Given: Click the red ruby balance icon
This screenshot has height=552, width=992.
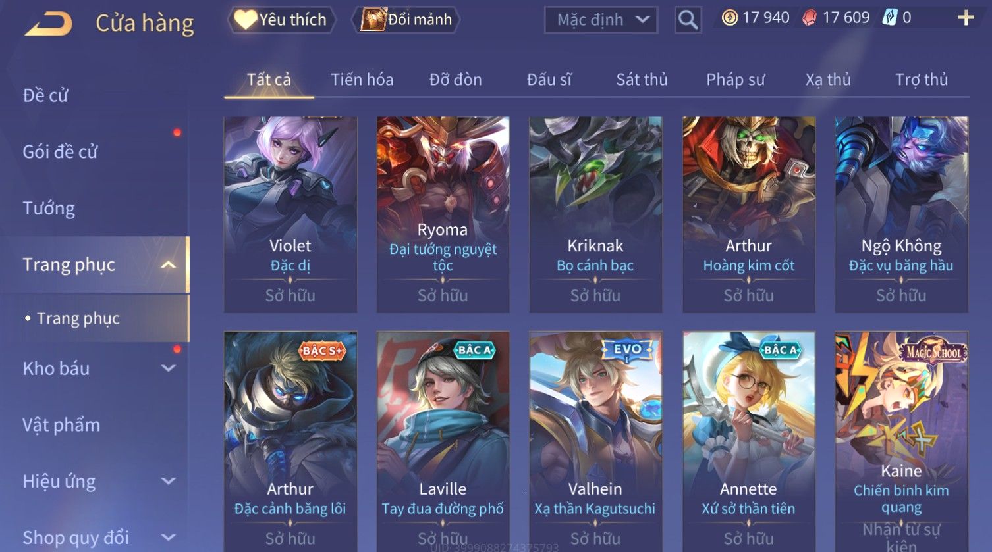Looking at the screenshot, I should pos(809,18).
